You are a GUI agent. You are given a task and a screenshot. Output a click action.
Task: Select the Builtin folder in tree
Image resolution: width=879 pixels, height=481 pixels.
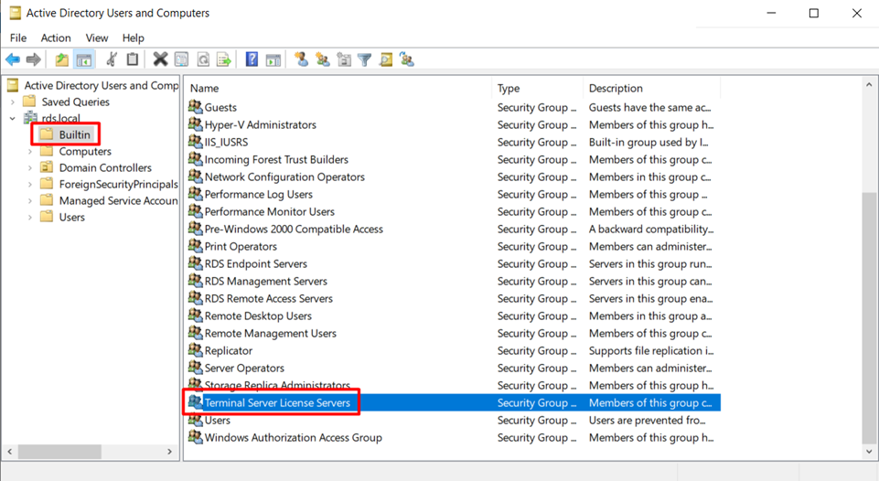[74, 135]
